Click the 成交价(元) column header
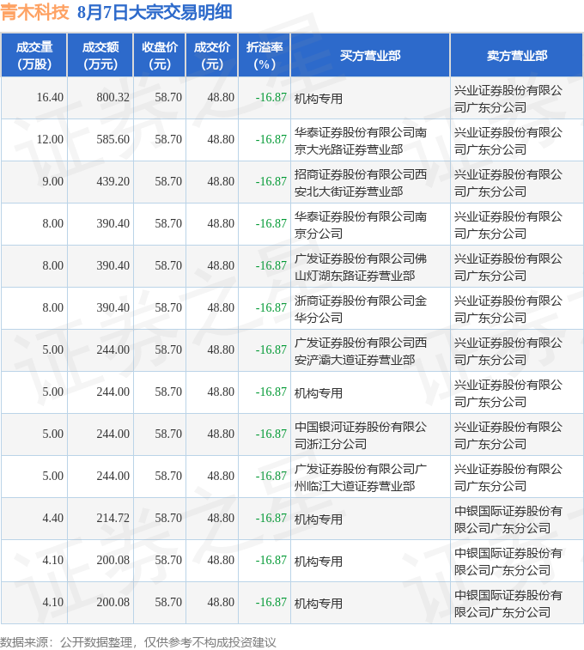 tap(212, 56)
